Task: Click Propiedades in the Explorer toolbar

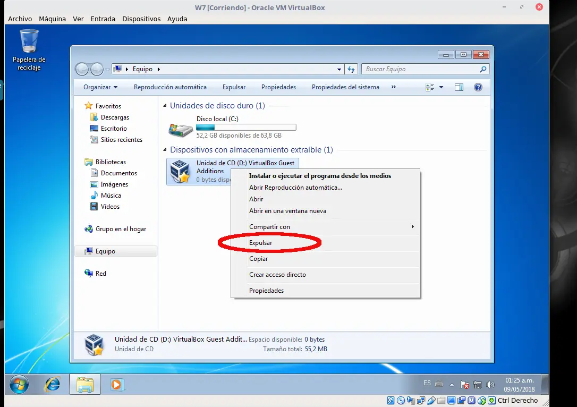Action: 278,87
